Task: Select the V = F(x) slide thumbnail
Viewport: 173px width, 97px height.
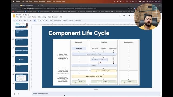Action: [22, 60]
